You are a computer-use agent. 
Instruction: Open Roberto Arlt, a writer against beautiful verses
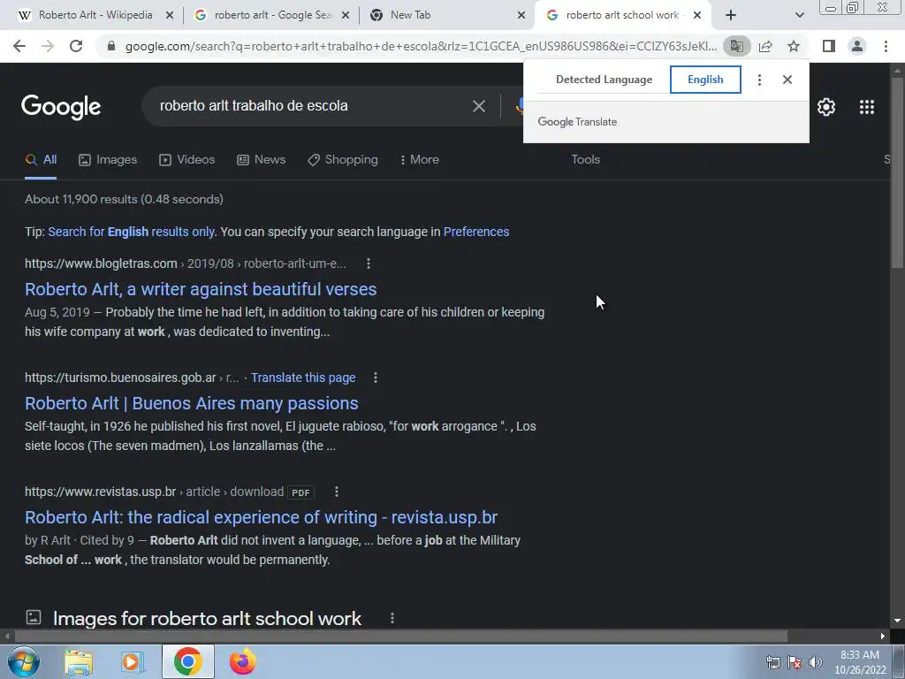coord(201,289)
